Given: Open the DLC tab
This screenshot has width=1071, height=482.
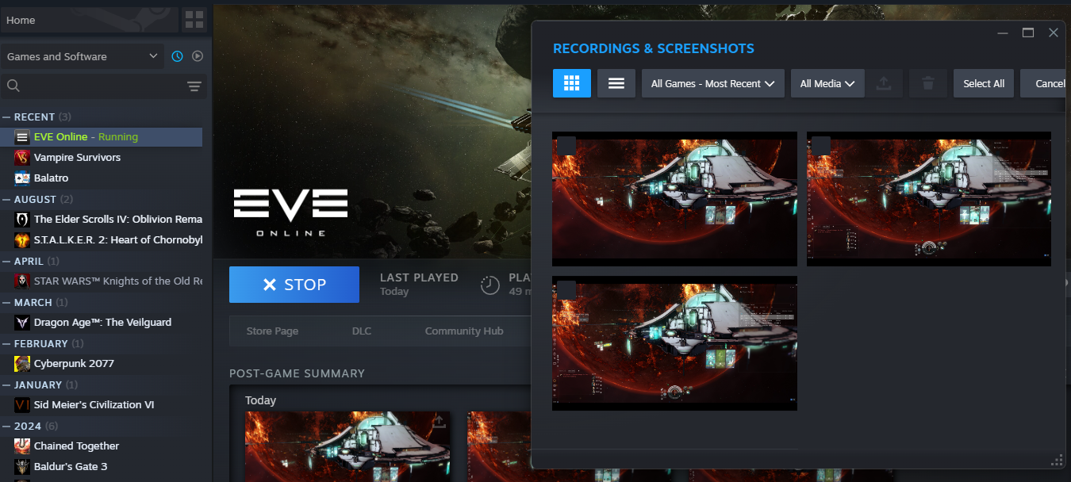Looking at the screenshot, I should pos(362,331).
